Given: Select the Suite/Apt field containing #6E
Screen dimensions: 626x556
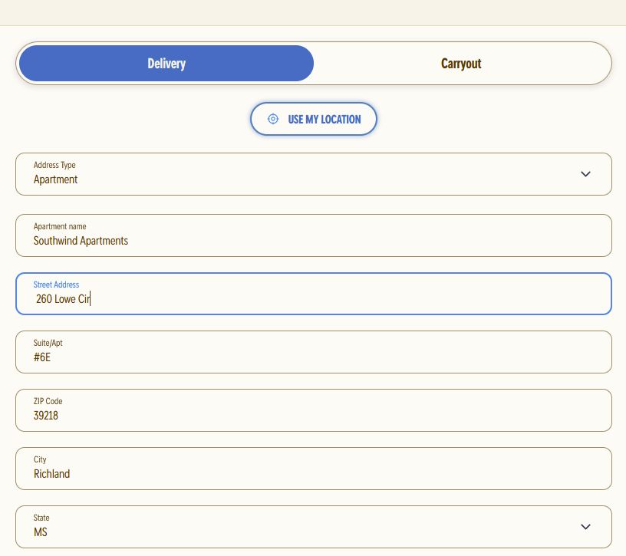Looking at the screenshot, I should pyautogui.click(x=313, y=352).
